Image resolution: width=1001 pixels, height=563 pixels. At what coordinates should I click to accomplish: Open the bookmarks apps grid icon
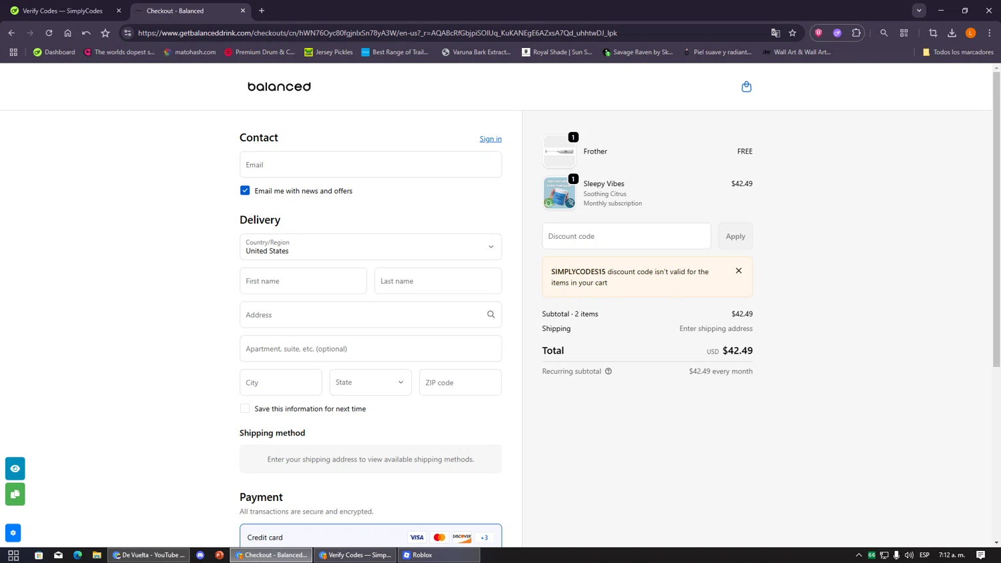tap(13, 52)
